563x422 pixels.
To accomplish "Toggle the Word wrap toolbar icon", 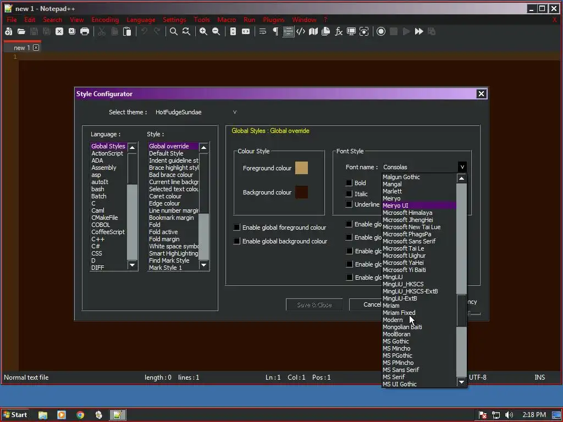I will point(263,31).
